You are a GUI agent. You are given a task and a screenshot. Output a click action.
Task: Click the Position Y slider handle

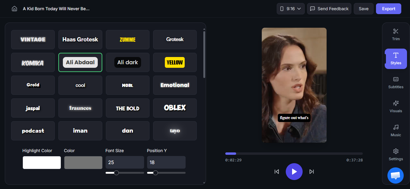click(156, 173)
